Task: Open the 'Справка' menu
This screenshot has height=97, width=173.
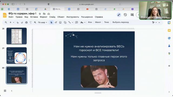Action: pyautogui.click(x=99, y=17)
